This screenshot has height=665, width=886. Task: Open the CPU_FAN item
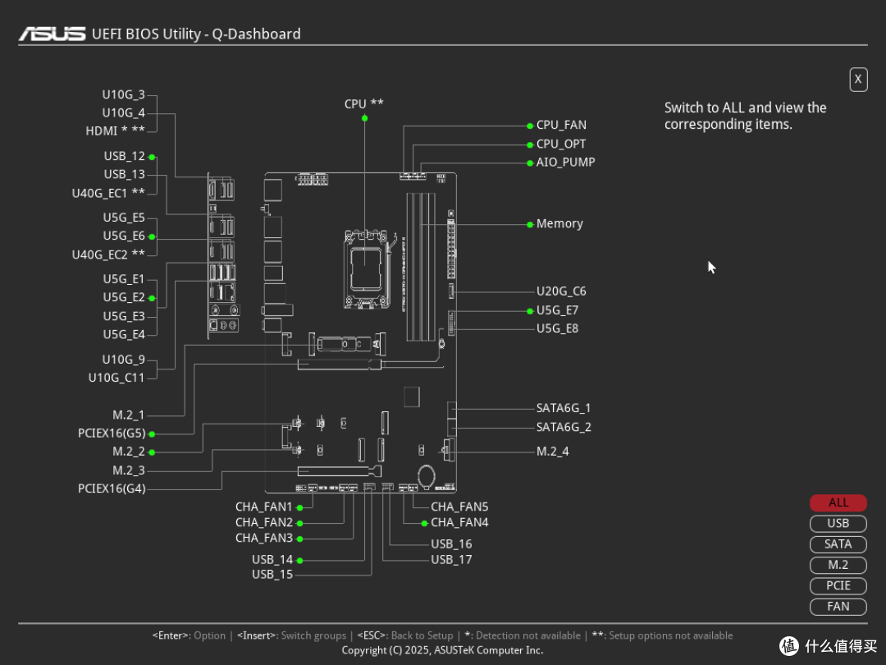coord(561,125)
